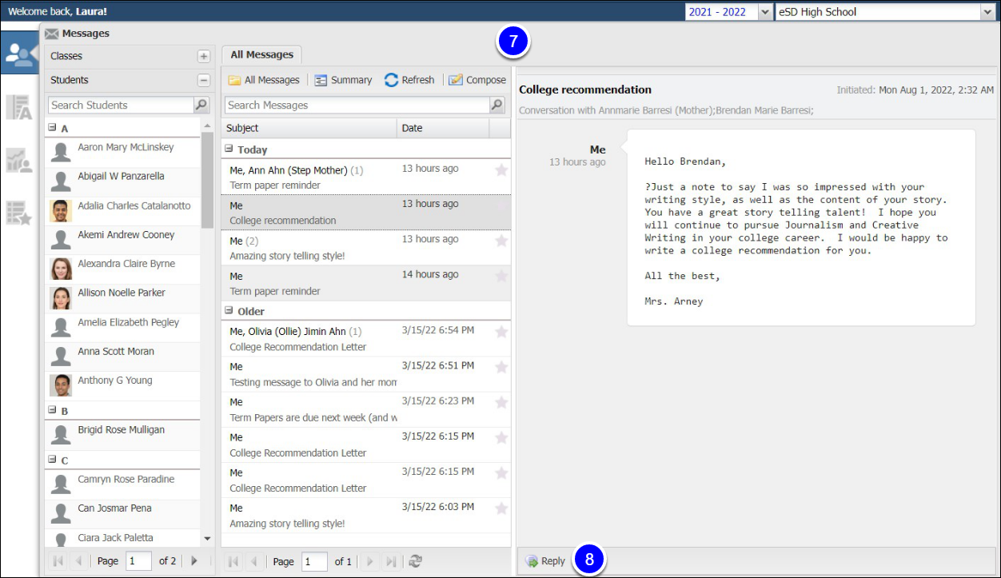Click Alexandra Claire Byrne's photo
The height and width of the screenshot is (578, 1001).
pyautogui.click(x=61, y=269)
